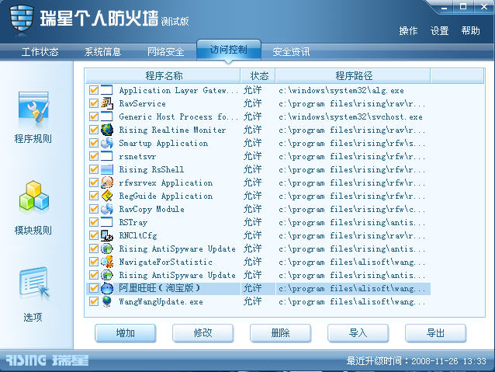The height and width of the screenshot is (372, 495).
Task: Click the 删除 delete button
Action: (281, 333)
